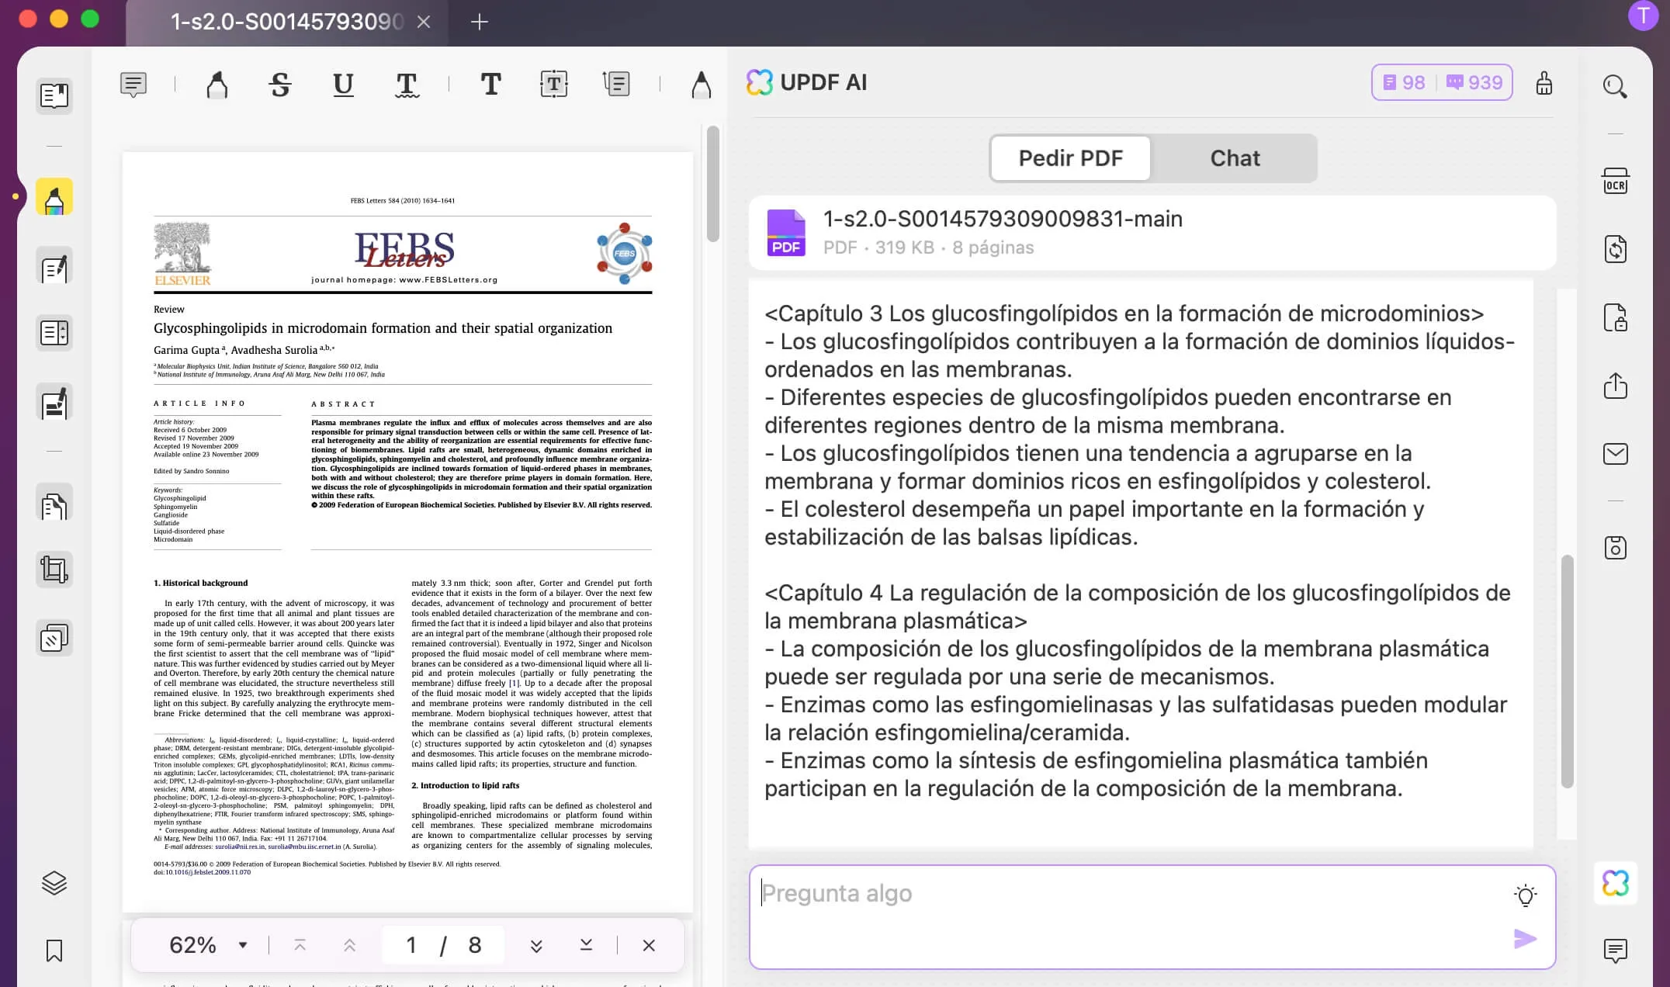Viewport: 1670px width, 987px height.
Task: Open the Convert PDF icon
Action: [x=1616, y=249]
